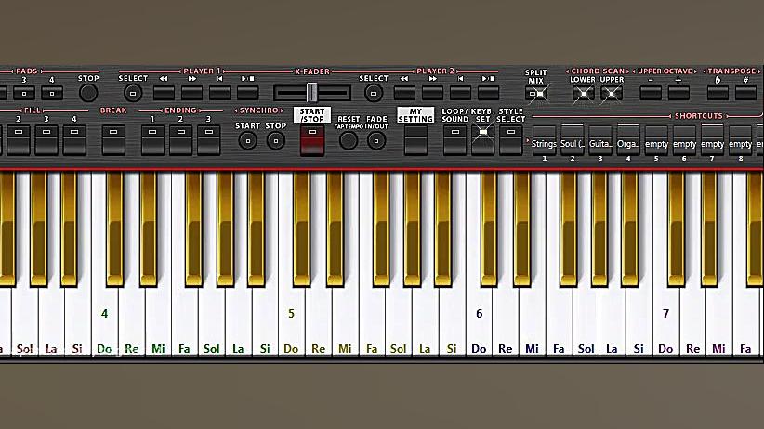Click Player 2 play/stop button
Viewport: 764px width, 429px height.
488,93
